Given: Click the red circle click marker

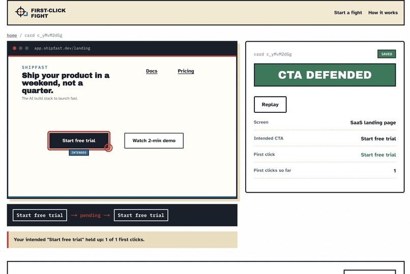Looking at the screenshot, I should click(108, 147).
